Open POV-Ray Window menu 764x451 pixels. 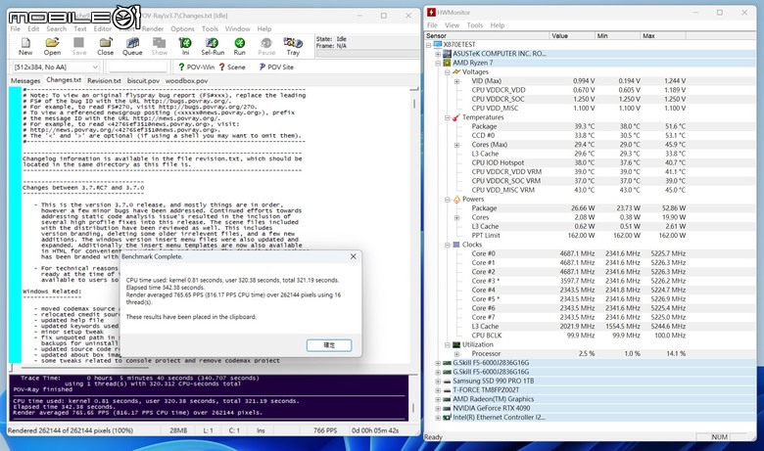pyautogui.click(x=237, y=29)
